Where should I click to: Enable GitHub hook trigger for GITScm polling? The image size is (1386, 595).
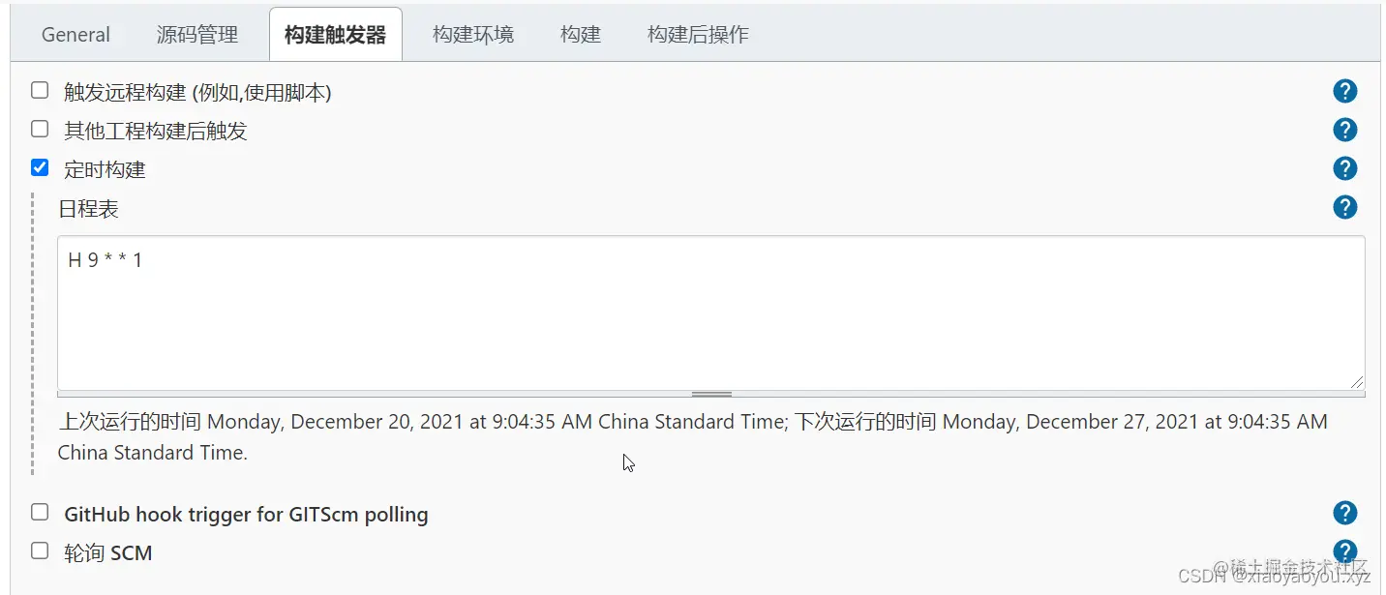[x=40, y=512]
